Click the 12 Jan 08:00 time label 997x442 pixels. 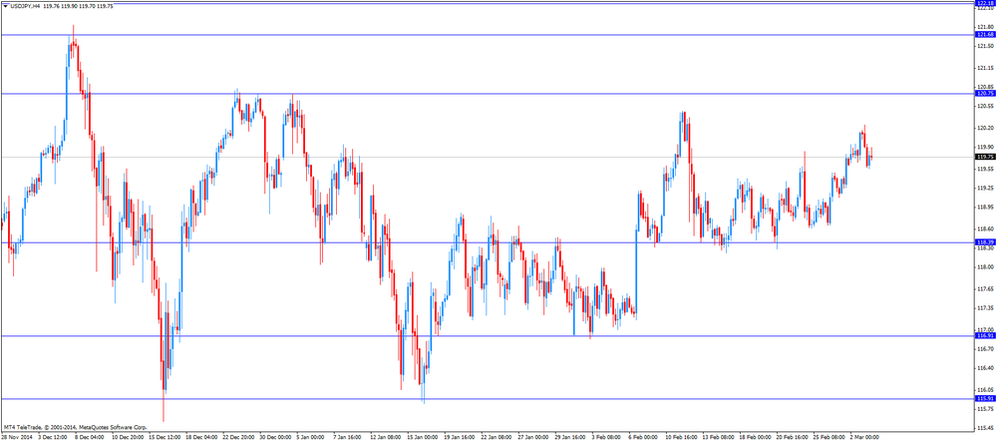coord(385,438)
